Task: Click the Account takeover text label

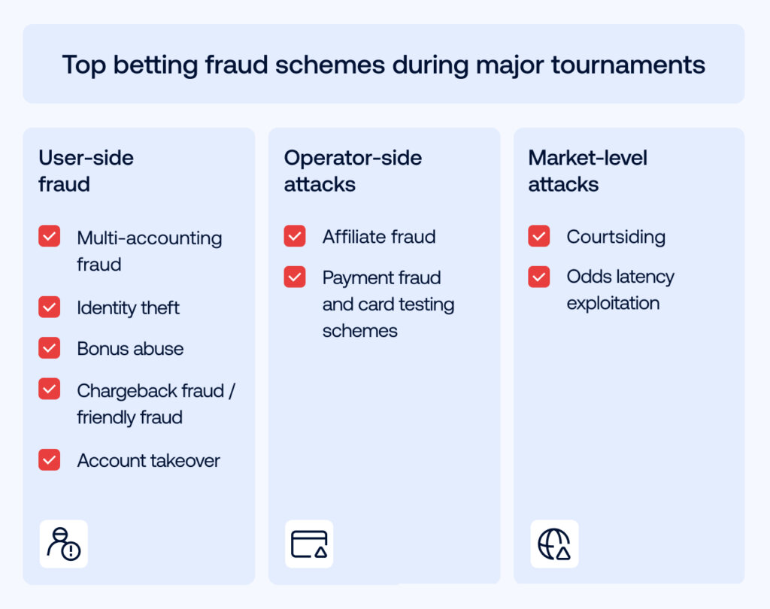Action: coord(148,460)
